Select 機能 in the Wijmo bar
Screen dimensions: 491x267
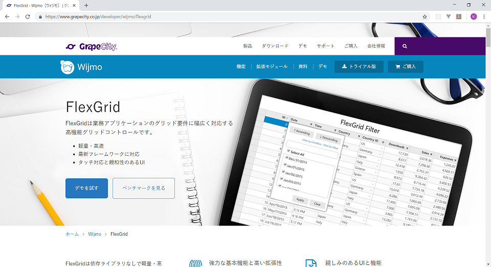(241, 67)
